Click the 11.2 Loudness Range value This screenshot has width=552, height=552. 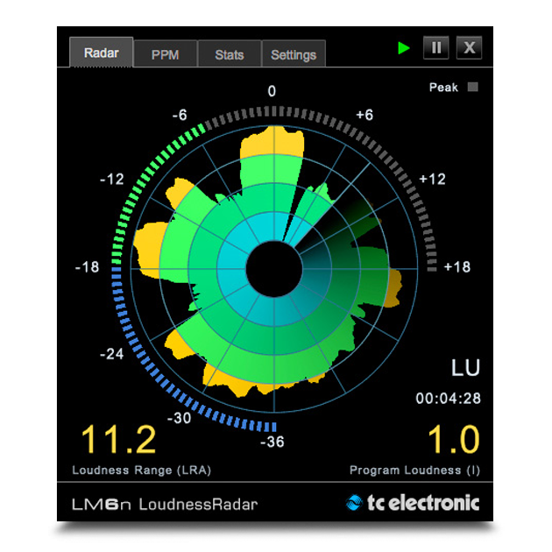coord(118,439)
